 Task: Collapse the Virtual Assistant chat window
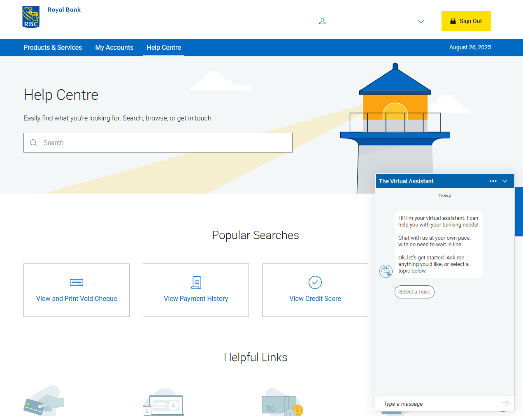[x=505, y=181]
